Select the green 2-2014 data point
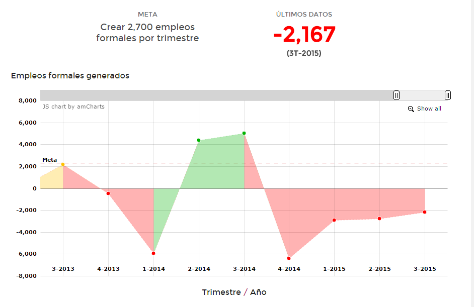This screenshot has width=474, height=307. pyautogui.click(x=199, y=140)
